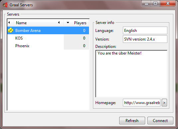Click the left arrow before the Name column
The height and width of the screenshot is (129, 178).
click(9, 23)
